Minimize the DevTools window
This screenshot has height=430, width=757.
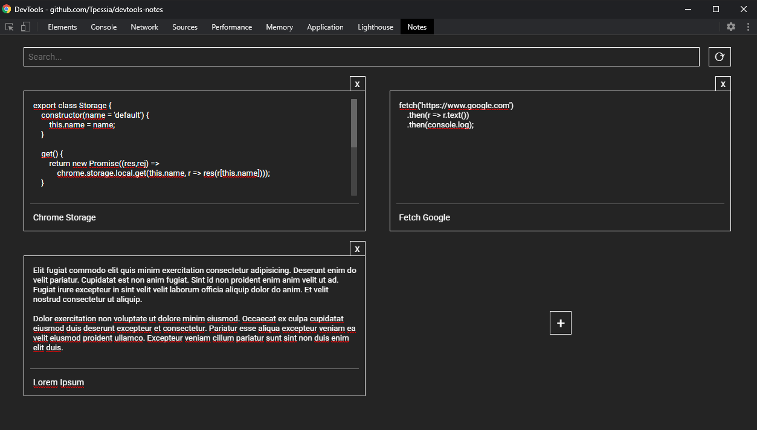point(688,9)
